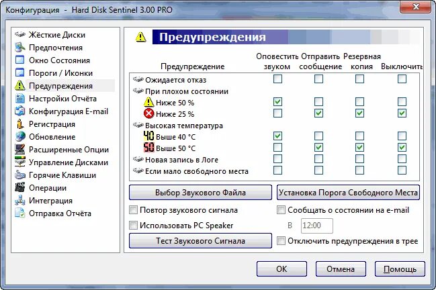Image resolution: width=436 pixels, height=290 pixels.
Task: Click the red cross icon for Ниже 25 %
Action: coord(149,114)
